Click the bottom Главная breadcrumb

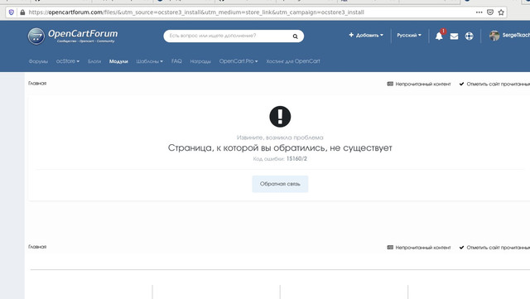coord(37,247)
